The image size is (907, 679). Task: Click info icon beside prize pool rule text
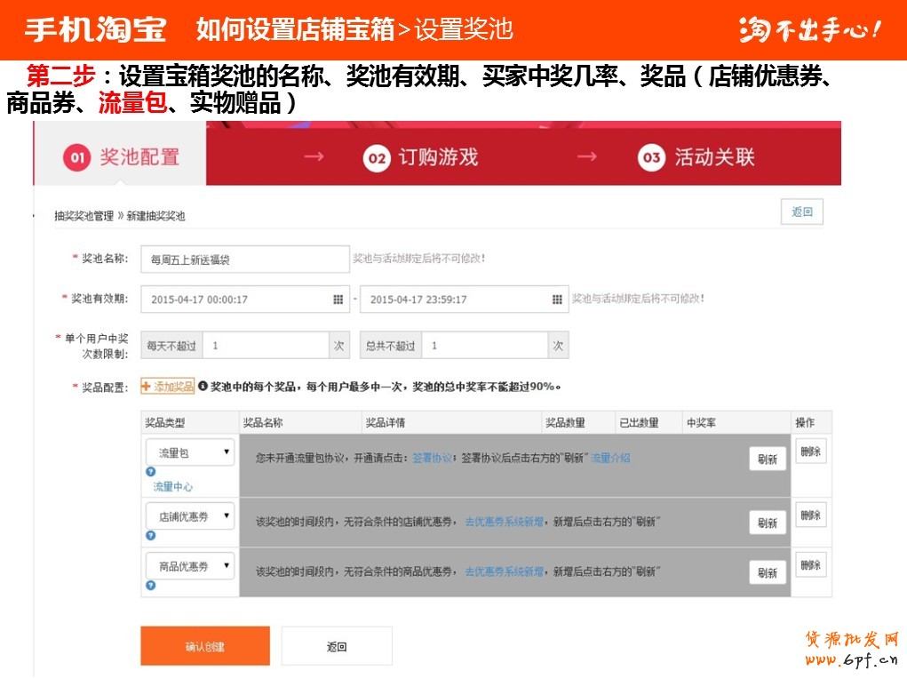coord(203,386)
